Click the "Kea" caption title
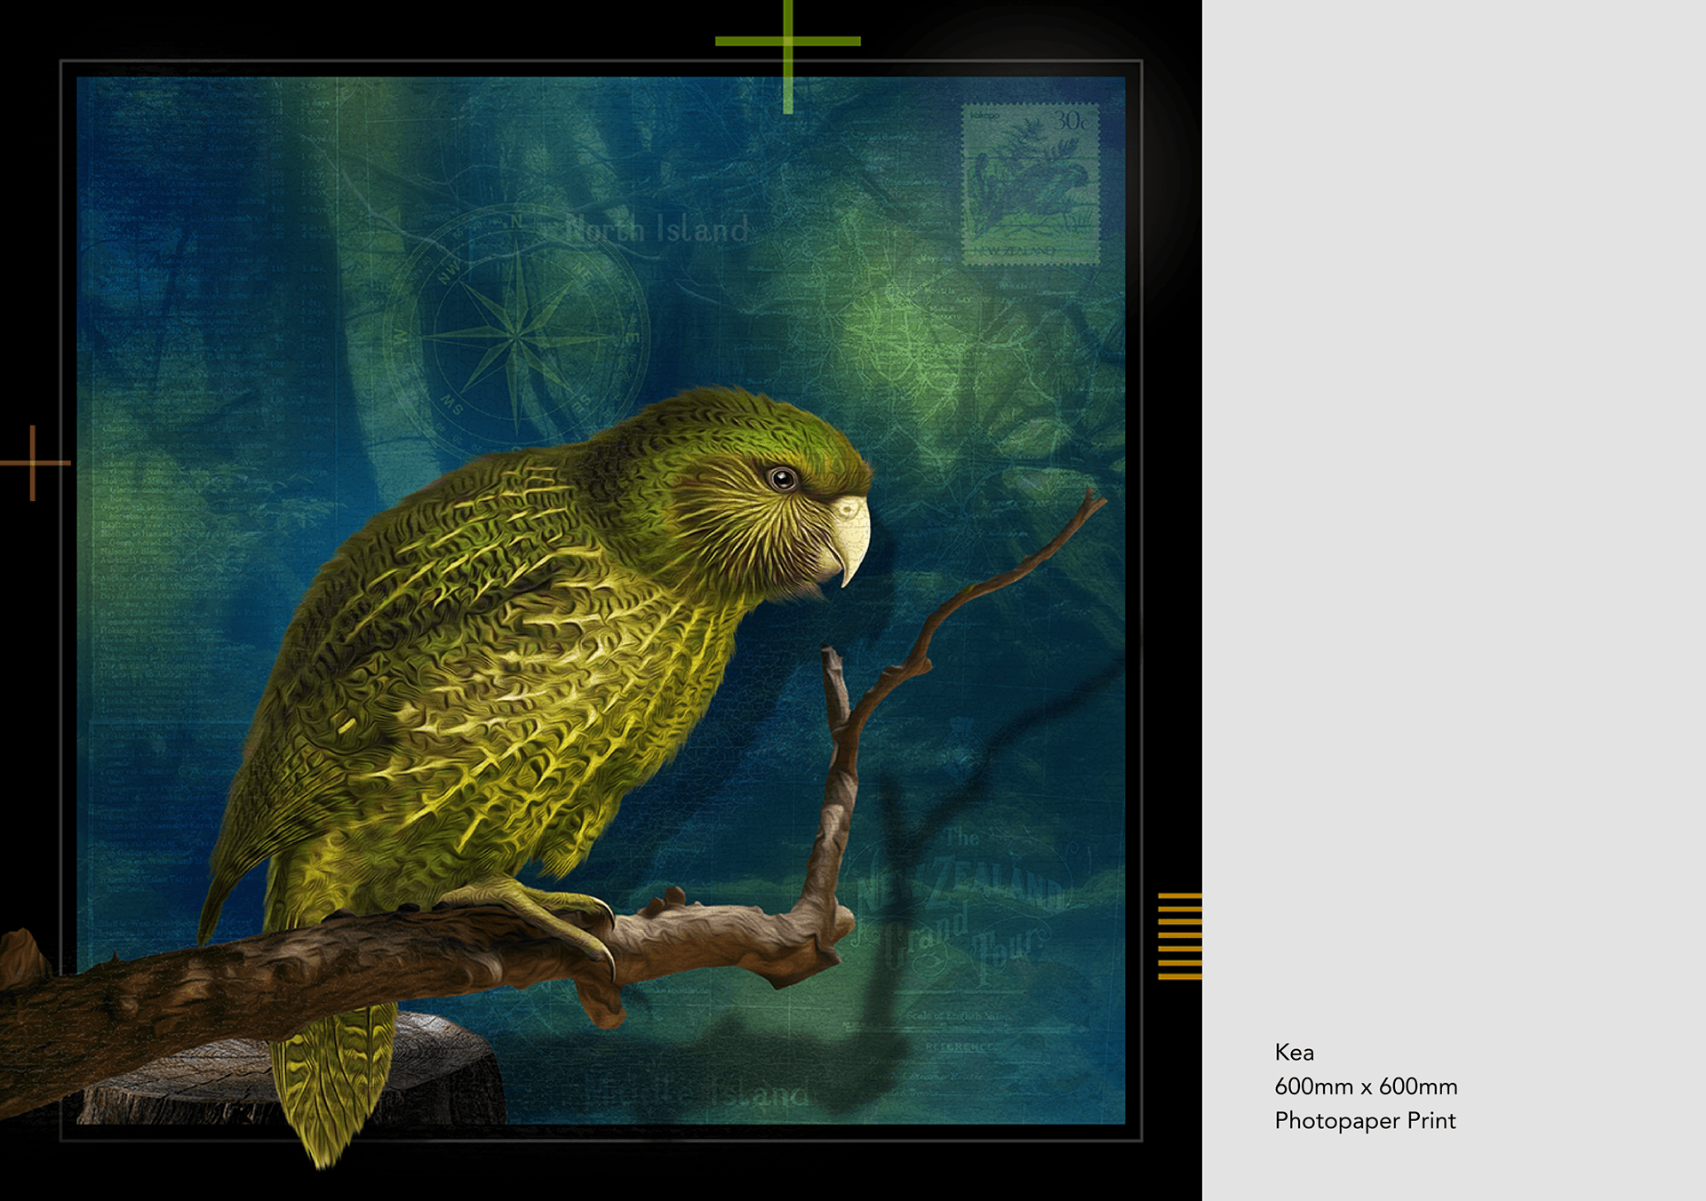The width and height of the screenshot is (1706, 1201). click(1294, 1053)
